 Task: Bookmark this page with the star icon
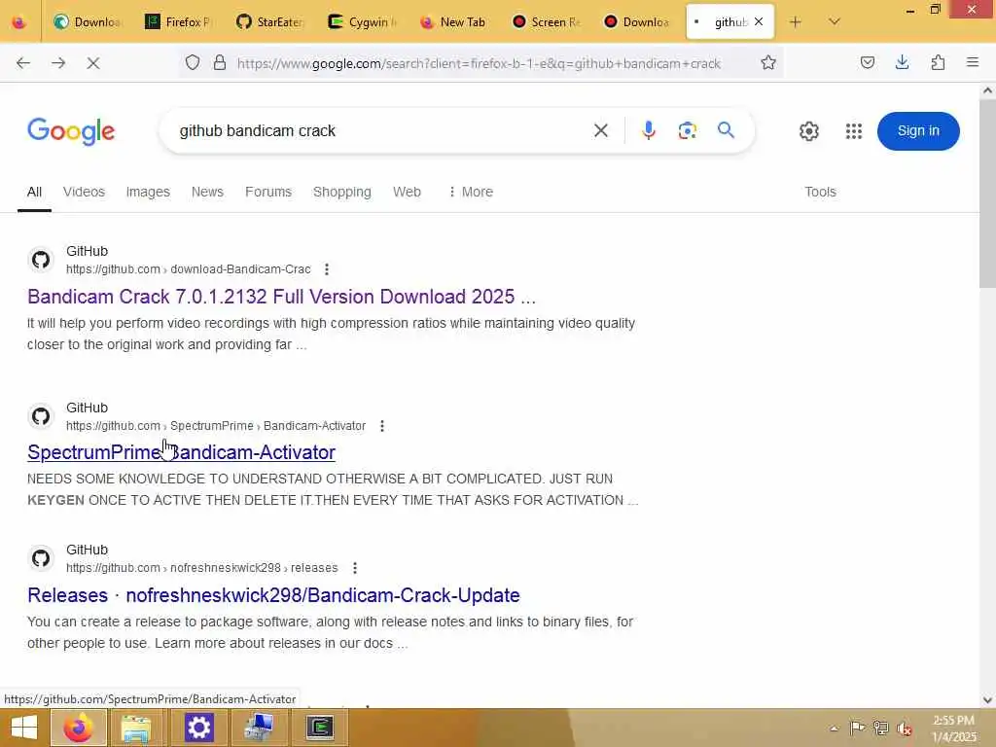click(x=768, y=62)
